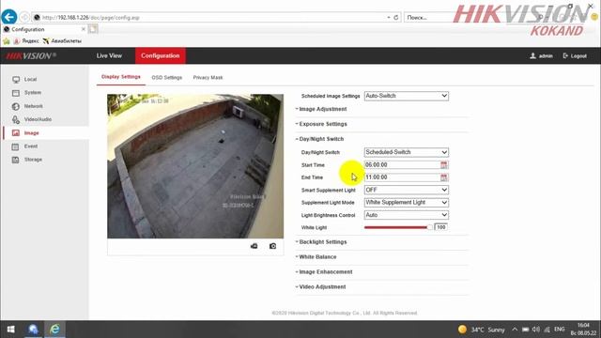Open Internet Explorer in the taskbar

[54, 330]
